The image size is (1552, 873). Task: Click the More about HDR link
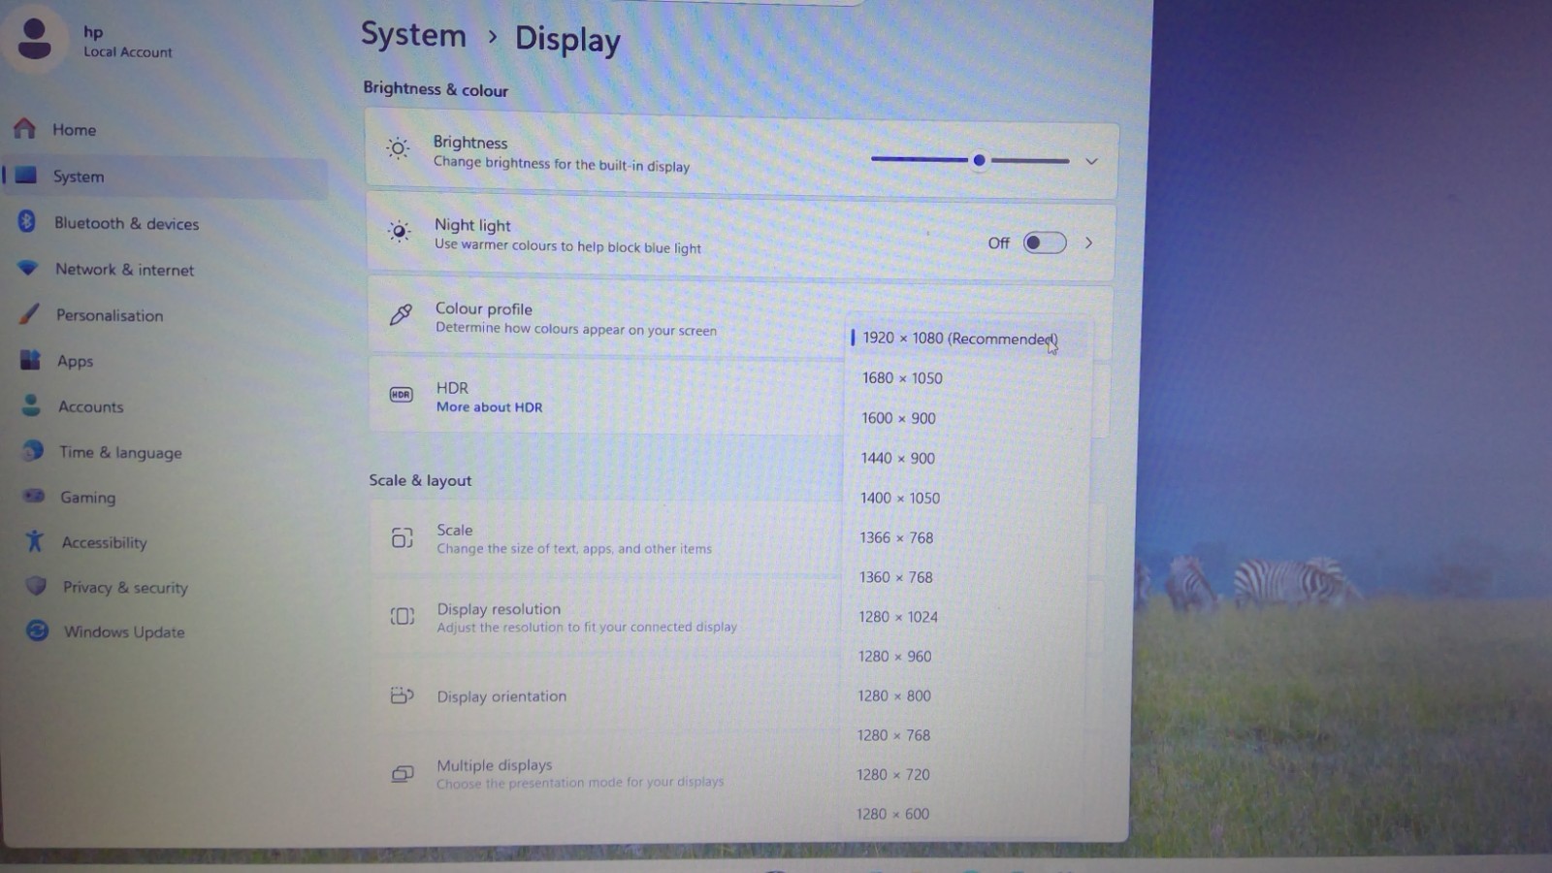click(489, 407)
